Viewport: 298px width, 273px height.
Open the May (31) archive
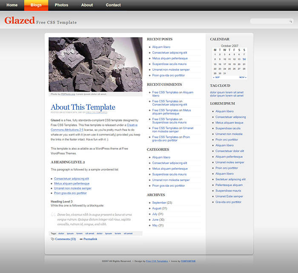click(x=158, y=225)
